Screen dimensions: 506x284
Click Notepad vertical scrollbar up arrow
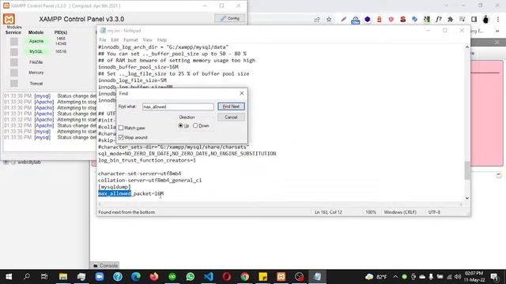pyautogui.click(x=467, y=47)
